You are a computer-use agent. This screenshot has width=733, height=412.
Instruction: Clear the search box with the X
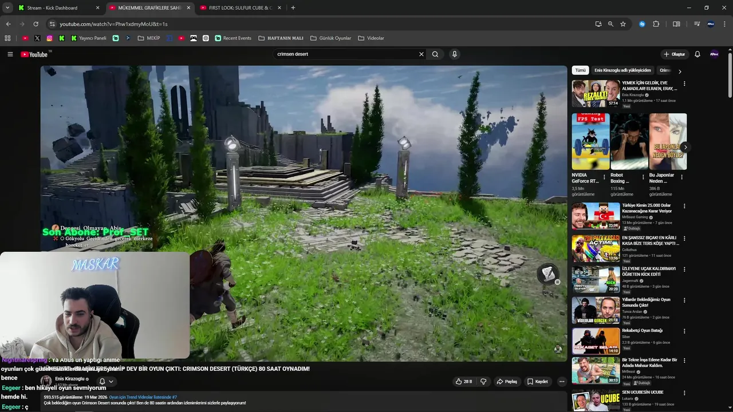pos(421,54)
